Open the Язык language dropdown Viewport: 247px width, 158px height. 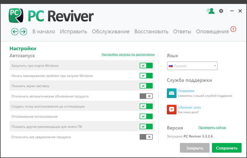(192, 66)
